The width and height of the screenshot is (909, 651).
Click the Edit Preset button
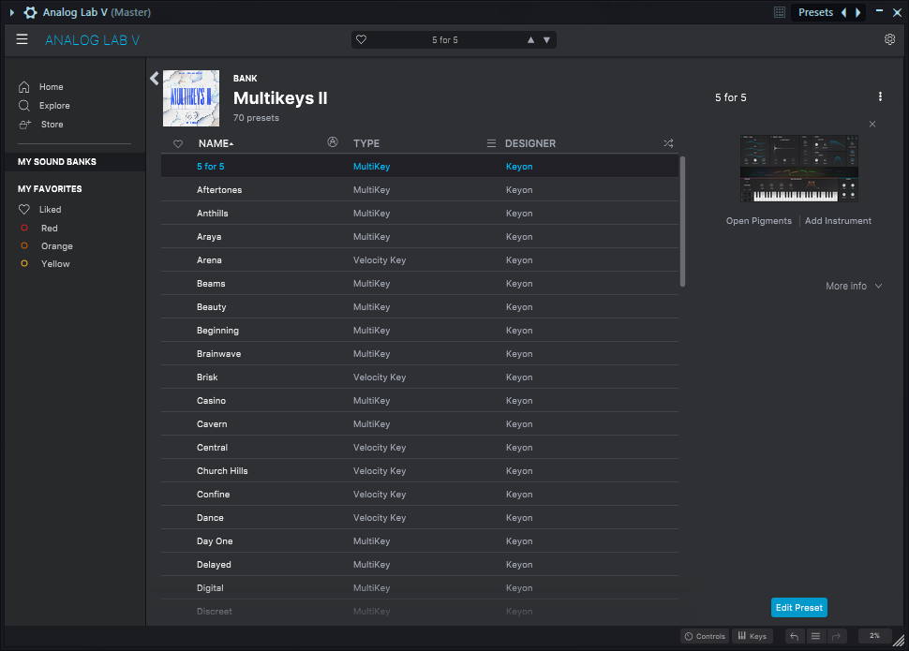[x=798, y=608]
